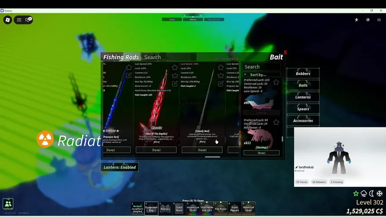Open the 26 Followers list
386x217 pixels.
pyautogui.click(x=319, y=182)
